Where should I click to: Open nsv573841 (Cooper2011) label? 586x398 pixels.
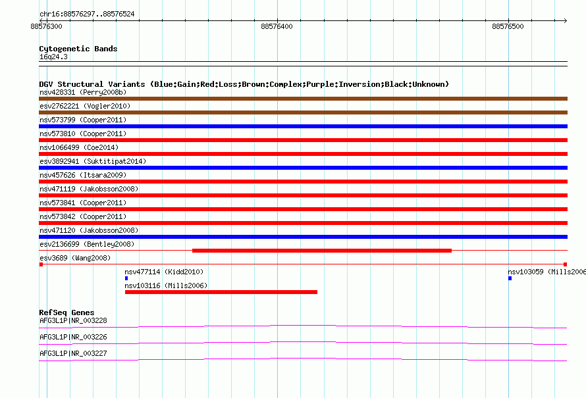[x=83, y=203]
